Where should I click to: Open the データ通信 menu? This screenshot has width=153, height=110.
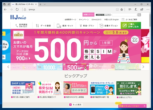43,26
